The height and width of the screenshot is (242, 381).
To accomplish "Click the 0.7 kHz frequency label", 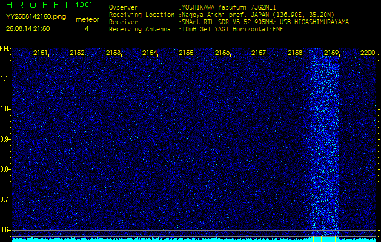I will tap(5, 200).
